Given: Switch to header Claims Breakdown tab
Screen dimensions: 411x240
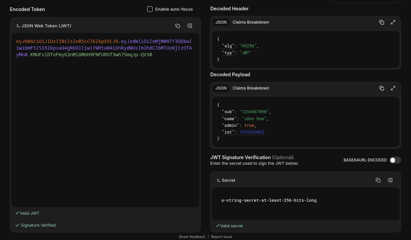Looking at the screenshot, I should click(251, 22).
